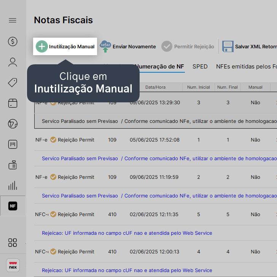277x277 pixels.
Task: Switch to Numeração de NF tab
Action: click(160, 67)
